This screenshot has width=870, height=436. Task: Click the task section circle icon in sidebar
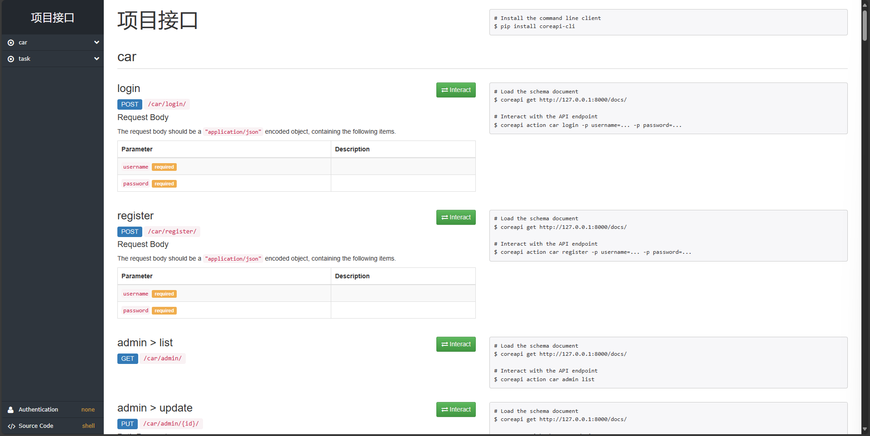click(x=11, y=59)
